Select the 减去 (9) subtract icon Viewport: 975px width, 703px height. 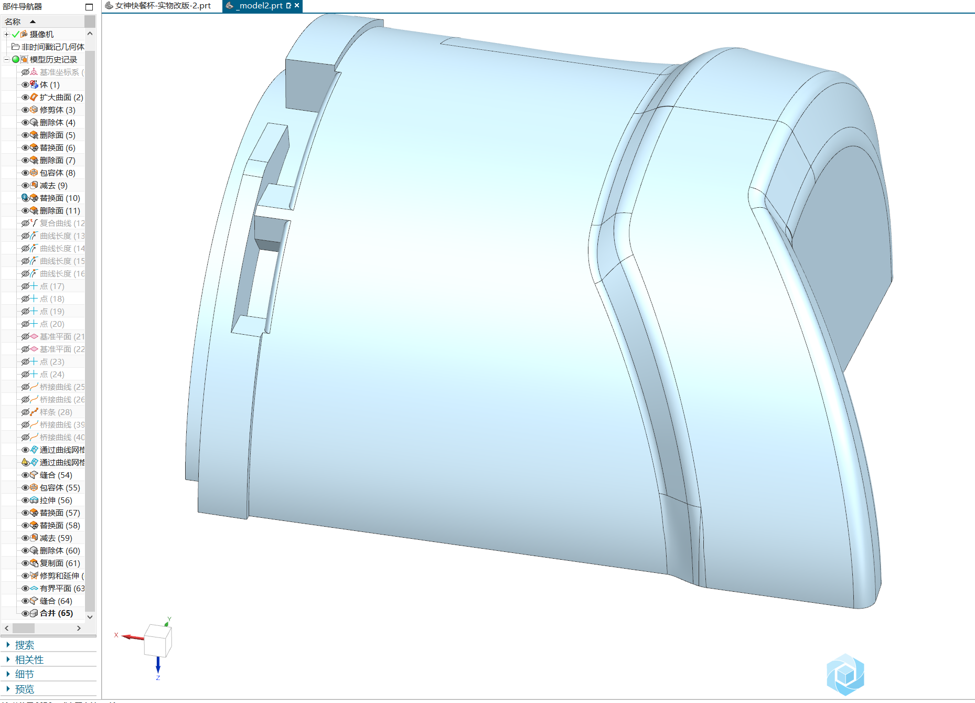click(x=34, y=185)
